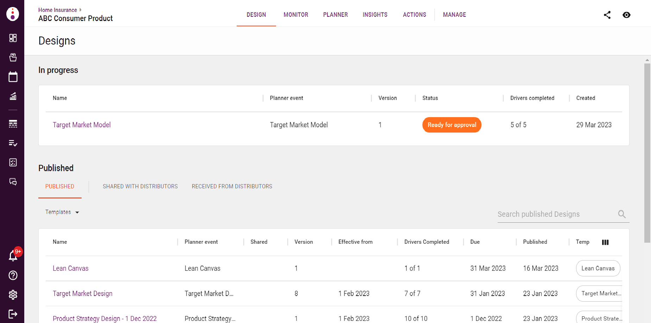Screen dimensions: 651x323
Task: Expand the Templates dropdown
Action: 62,212
